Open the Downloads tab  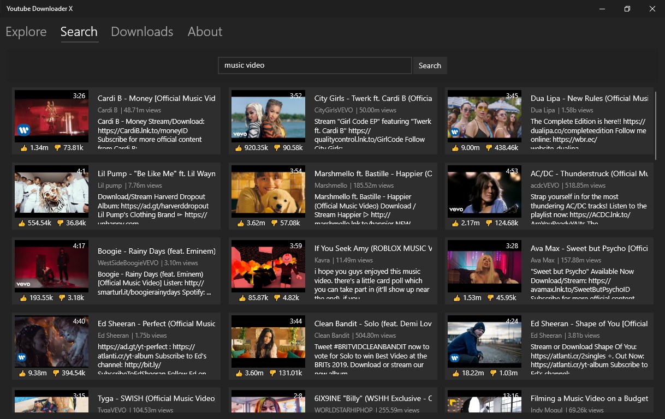(142, 32)
